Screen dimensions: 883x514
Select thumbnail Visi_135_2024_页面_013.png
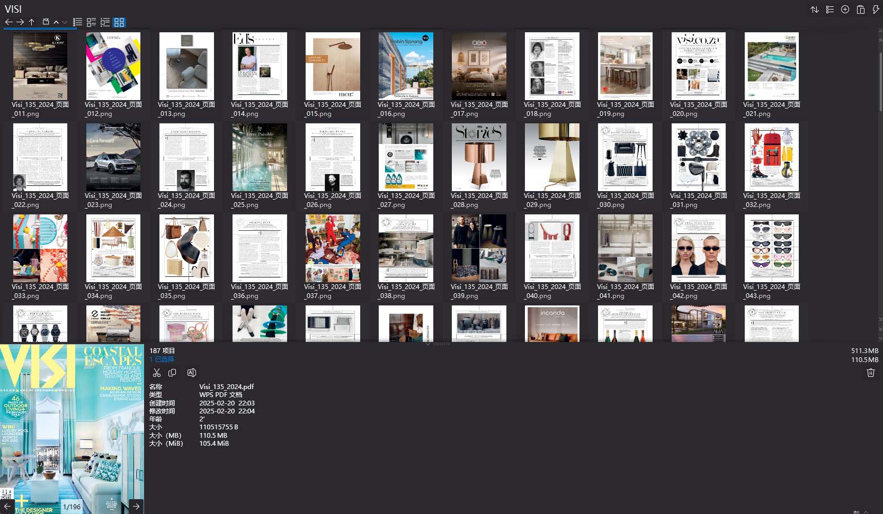click(186, 66)
